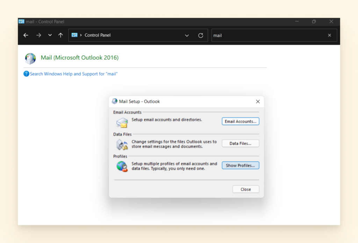Open the Email Accounts... button
This screenshot has height=243, width=358.
click(x=241, y=121)
